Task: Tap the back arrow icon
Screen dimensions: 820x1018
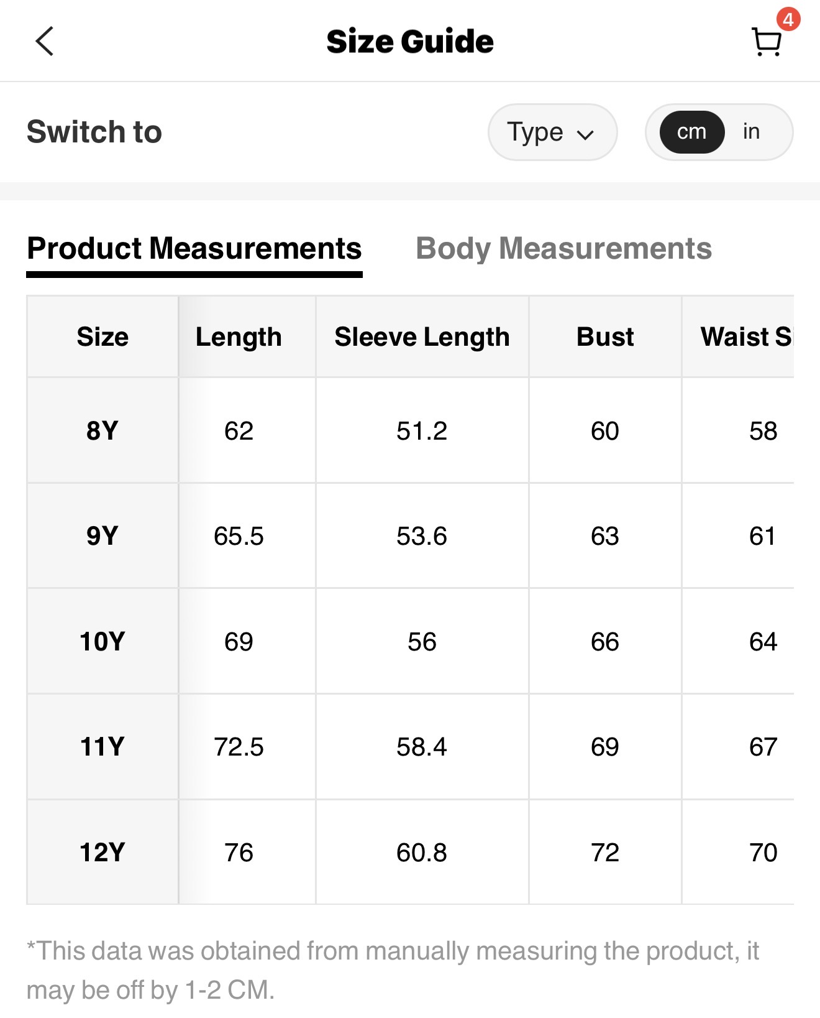Action: (x=45, y=42)
